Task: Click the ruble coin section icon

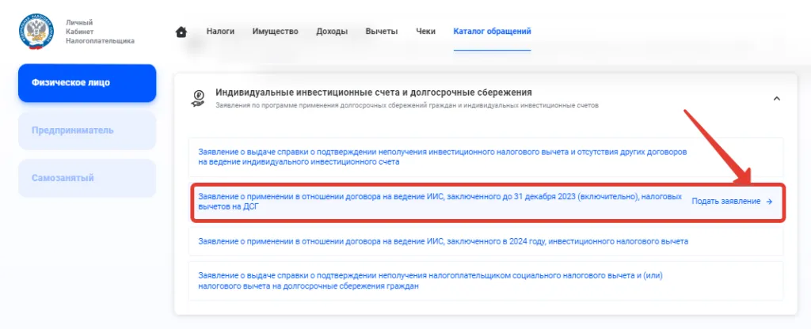Action: click(x=197, y=97)
